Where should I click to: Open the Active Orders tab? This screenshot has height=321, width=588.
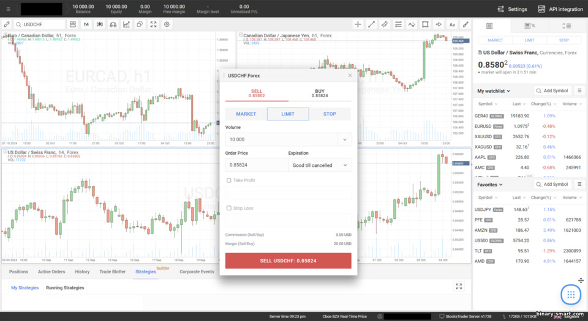pos(51,271)
